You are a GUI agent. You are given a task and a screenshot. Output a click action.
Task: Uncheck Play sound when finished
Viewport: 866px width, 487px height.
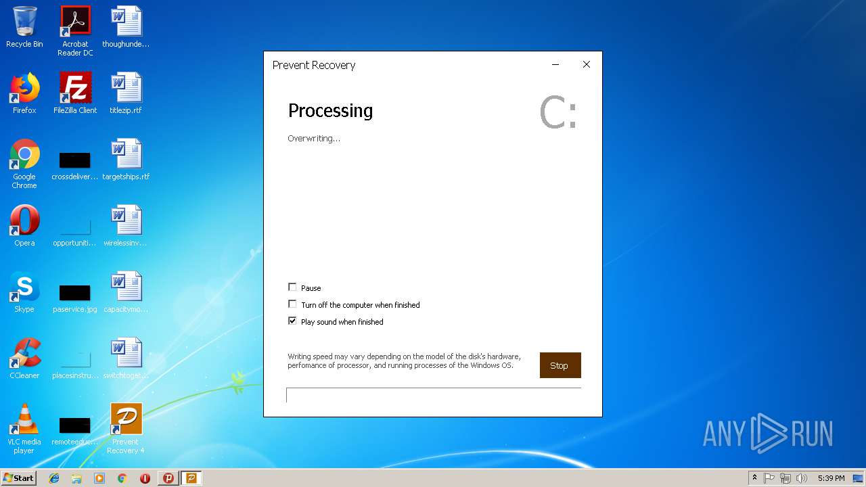[x=292, y=321]
